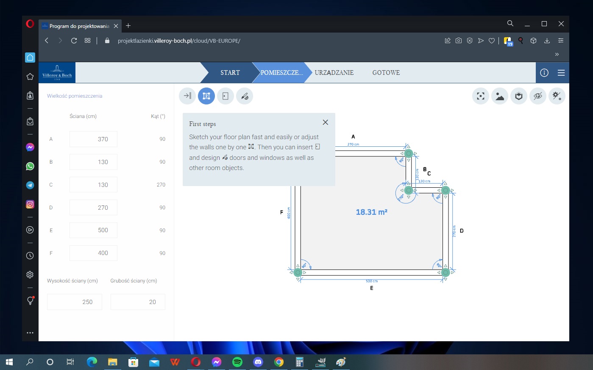Select the insert door tool
Screen dimensions: 593x370
coord(226,96)
